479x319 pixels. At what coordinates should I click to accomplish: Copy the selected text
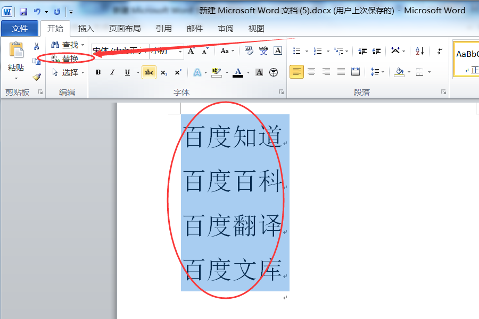(x=37, y=61)
